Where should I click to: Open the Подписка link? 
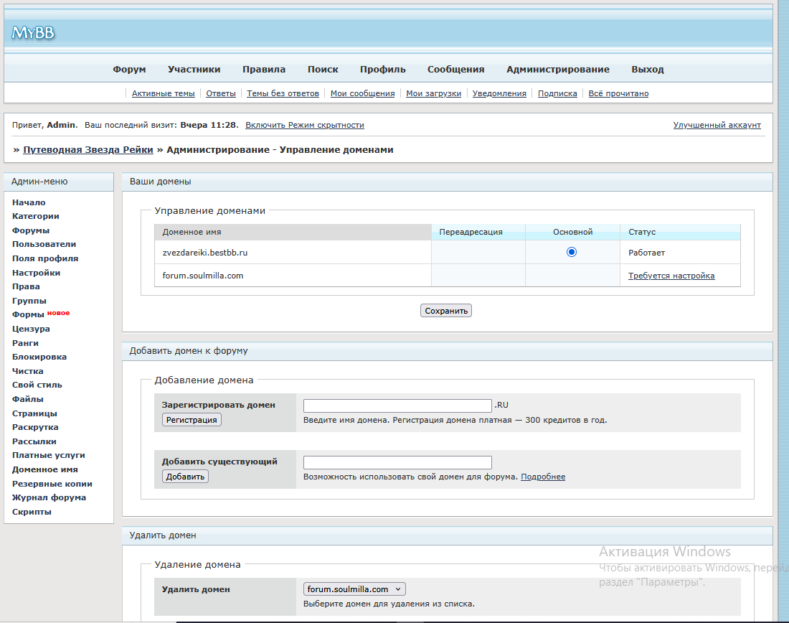click(557, 93)
